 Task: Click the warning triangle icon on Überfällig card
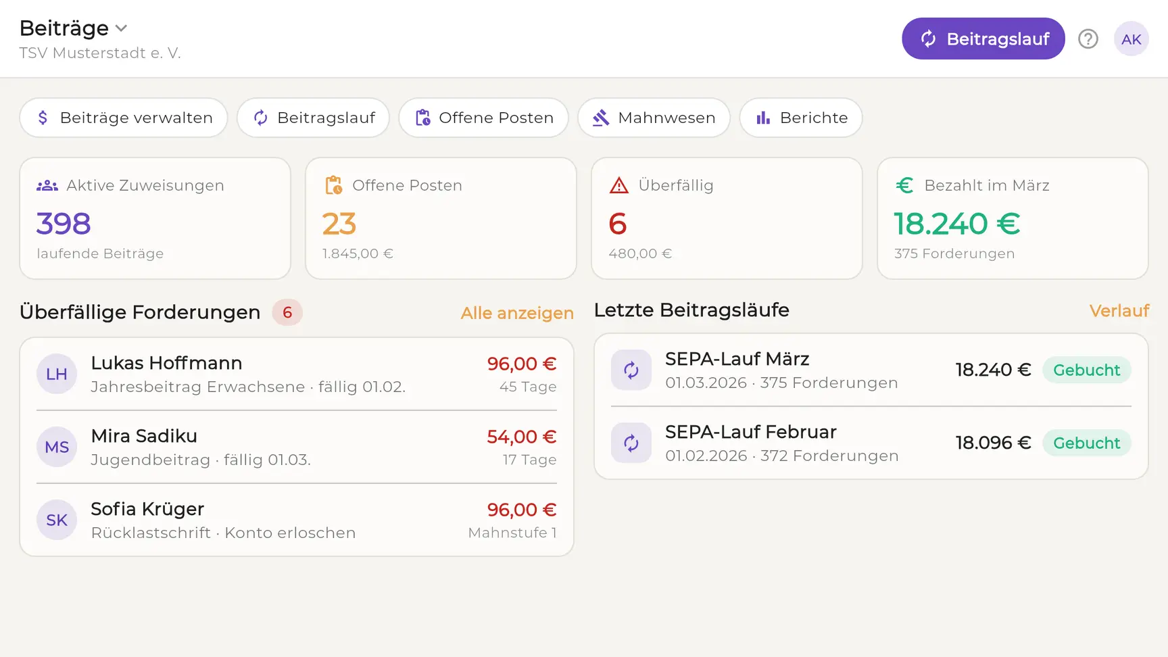tap(618, 185)
